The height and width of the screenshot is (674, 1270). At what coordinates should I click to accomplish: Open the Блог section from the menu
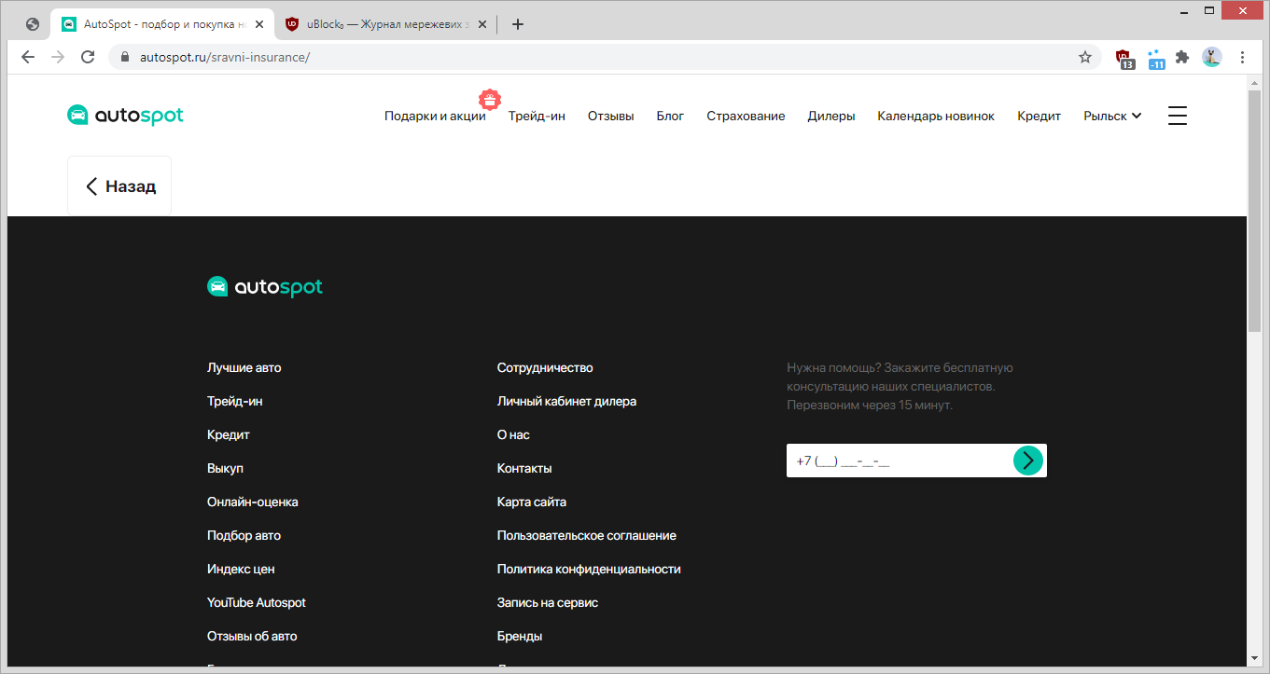pyautogui.click(x=670, y=116)
